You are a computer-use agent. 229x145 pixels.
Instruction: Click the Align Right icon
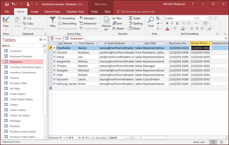coord(202,29)
